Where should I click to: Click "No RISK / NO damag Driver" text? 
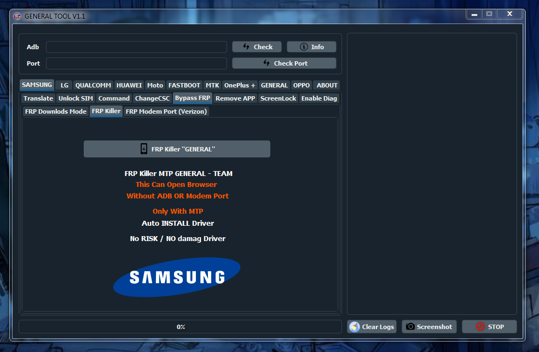click(178, 239)
